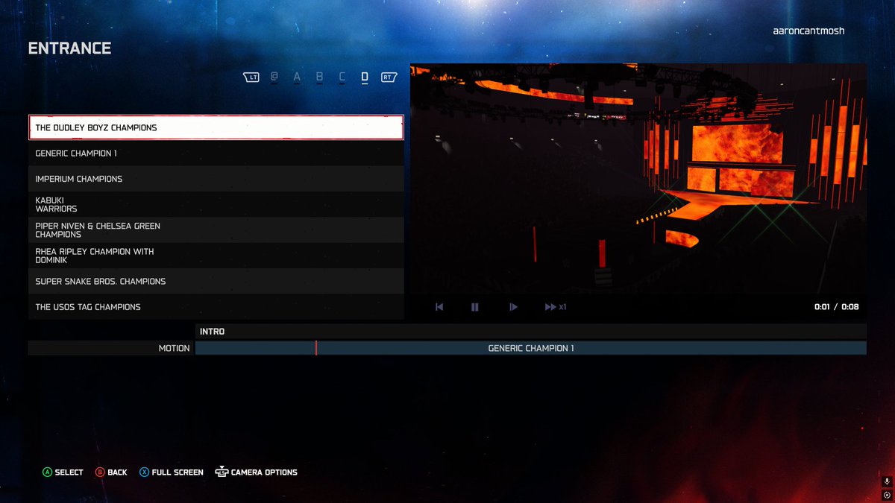895x503 pixels.
Task: Select The Usos Tag Champions entrance
Action: pyautogui.click(x=216, y=307)
